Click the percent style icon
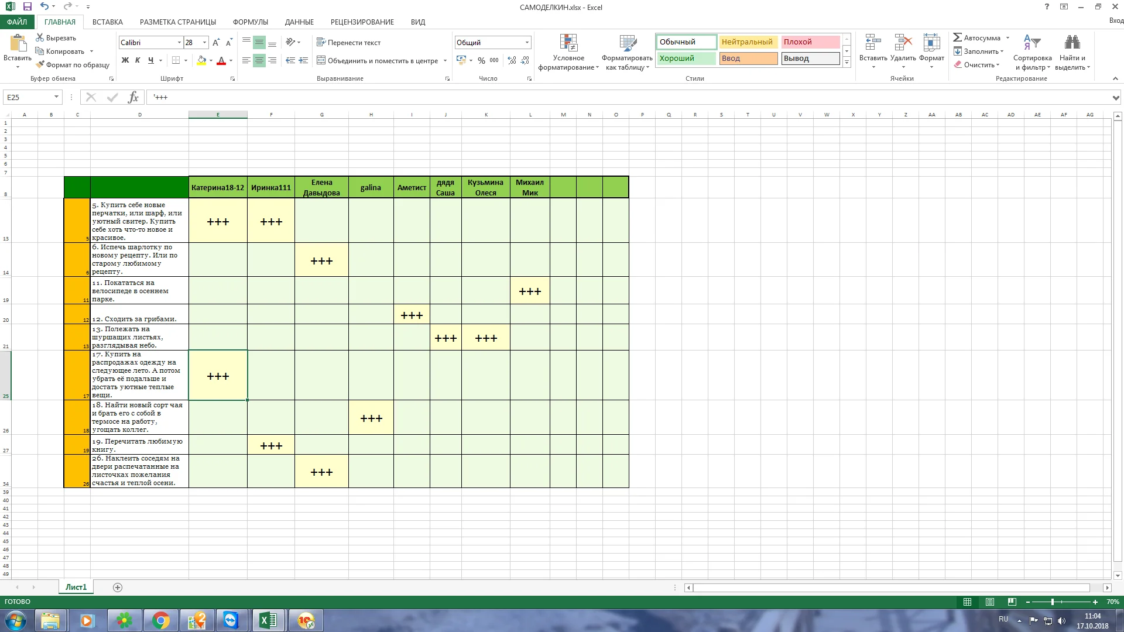 (481, 60)
